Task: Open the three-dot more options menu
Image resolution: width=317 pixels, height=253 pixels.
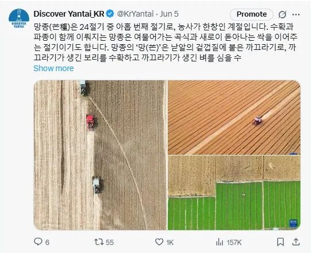Action: tap(296, 14)
